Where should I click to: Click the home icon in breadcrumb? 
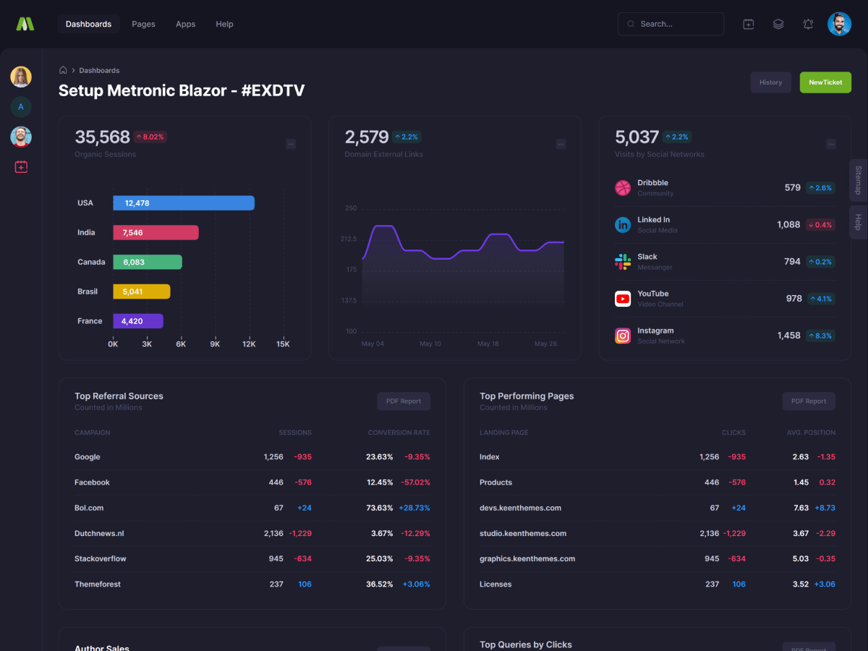point(63,70)
